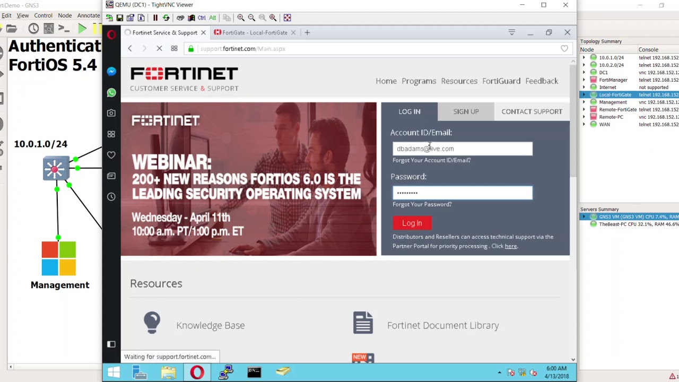Open personal news in Opera sidebar
679x382 pixels.
pos(111,176)
